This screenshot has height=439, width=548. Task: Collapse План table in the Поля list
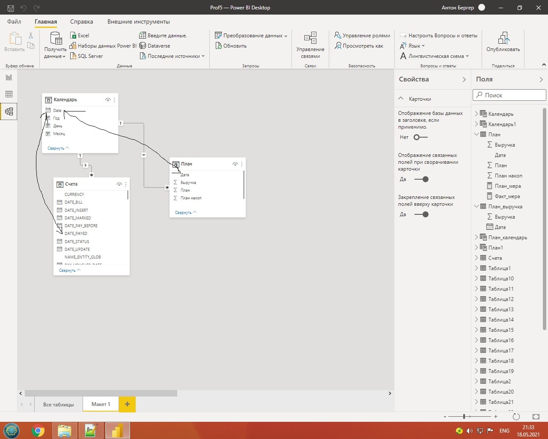point(477,135)
